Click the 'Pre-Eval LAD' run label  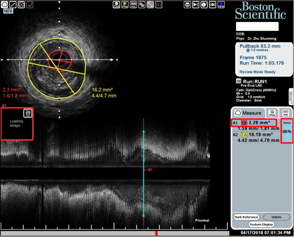tap(251, 85)
